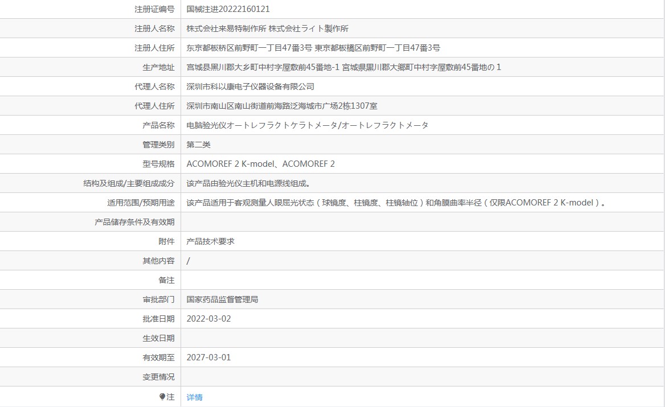Click the 适用范围/预期用途 label
The width and height of the screenshot is (667, 407).
pyautogui.click(x=141, y=203)
